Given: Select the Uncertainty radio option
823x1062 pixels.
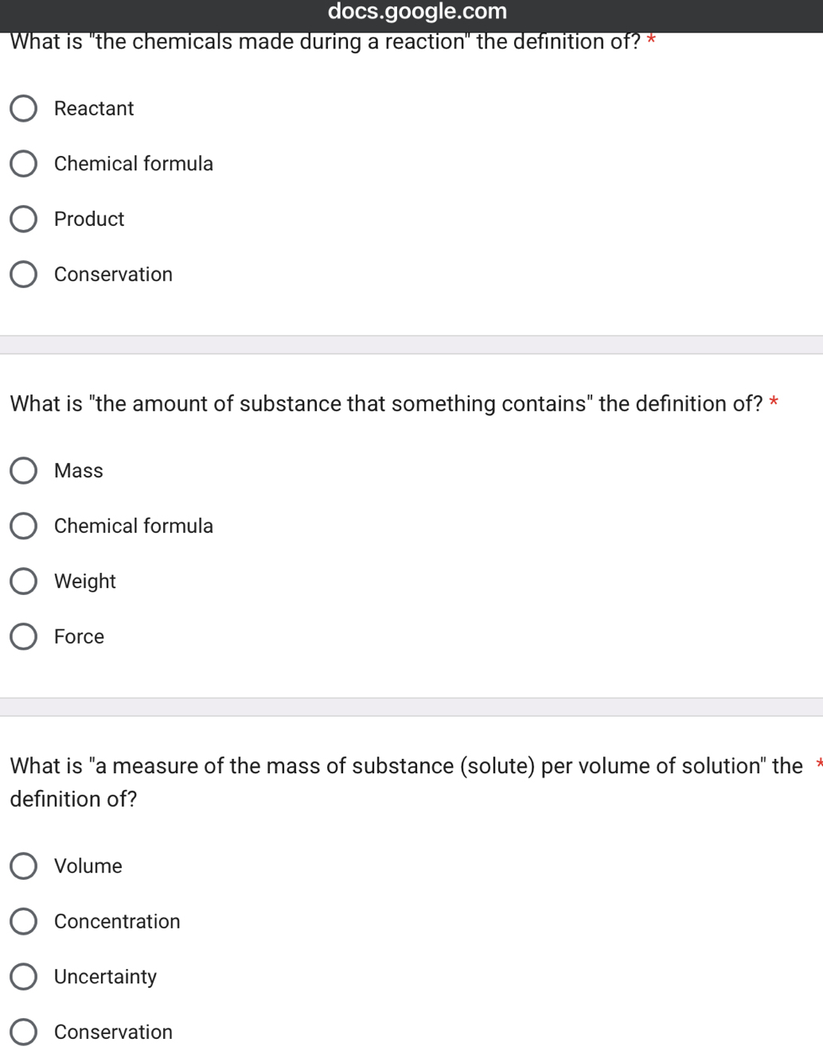Looking at the screenshot, I should click(24, 977).
